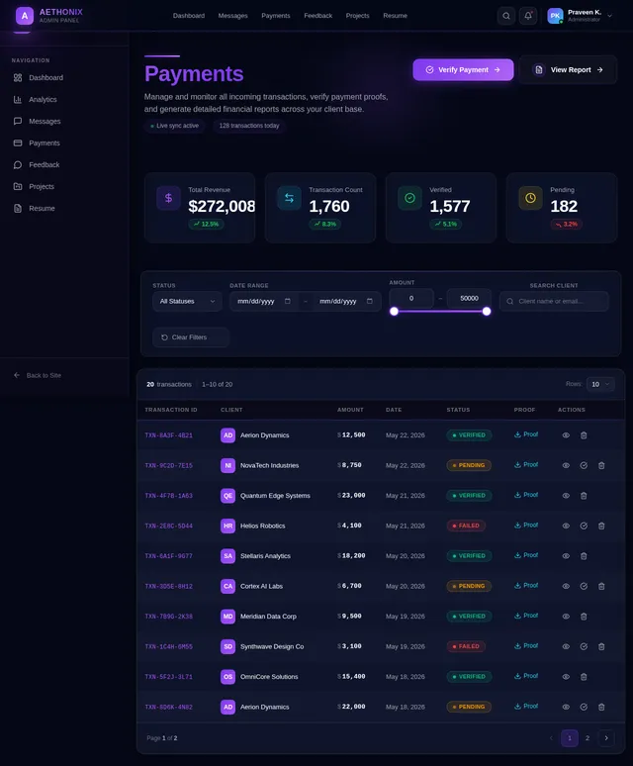Screen dimensions: 633x766
Task: View details of the Meridian Data Corp transaction
Action: tap(566, 617)
